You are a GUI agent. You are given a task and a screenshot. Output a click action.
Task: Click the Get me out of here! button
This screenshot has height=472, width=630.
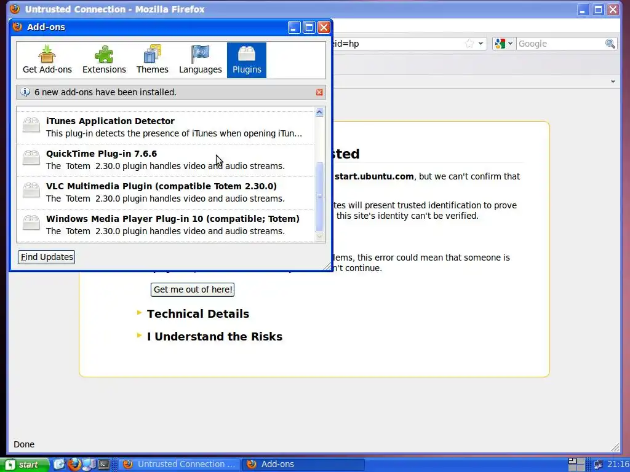(193, 289)
